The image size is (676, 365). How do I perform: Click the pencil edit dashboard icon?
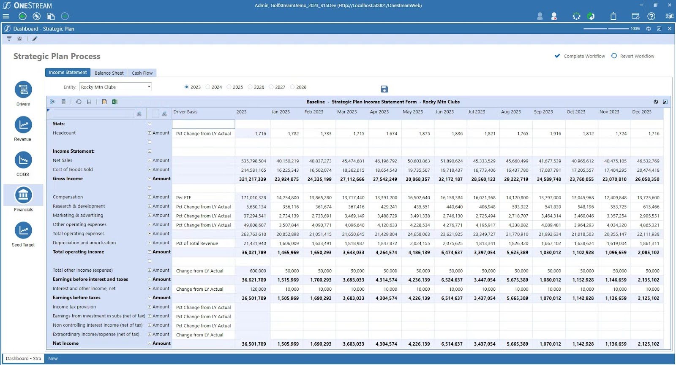(35, 39)
